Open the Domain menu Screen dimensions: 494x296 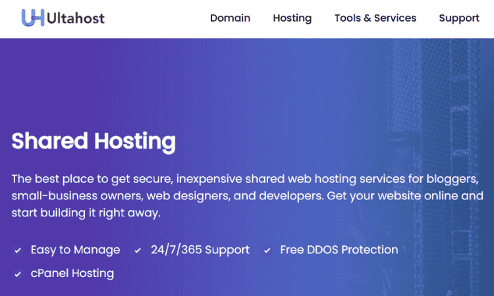pyautogui.click(x=230, y=18)
